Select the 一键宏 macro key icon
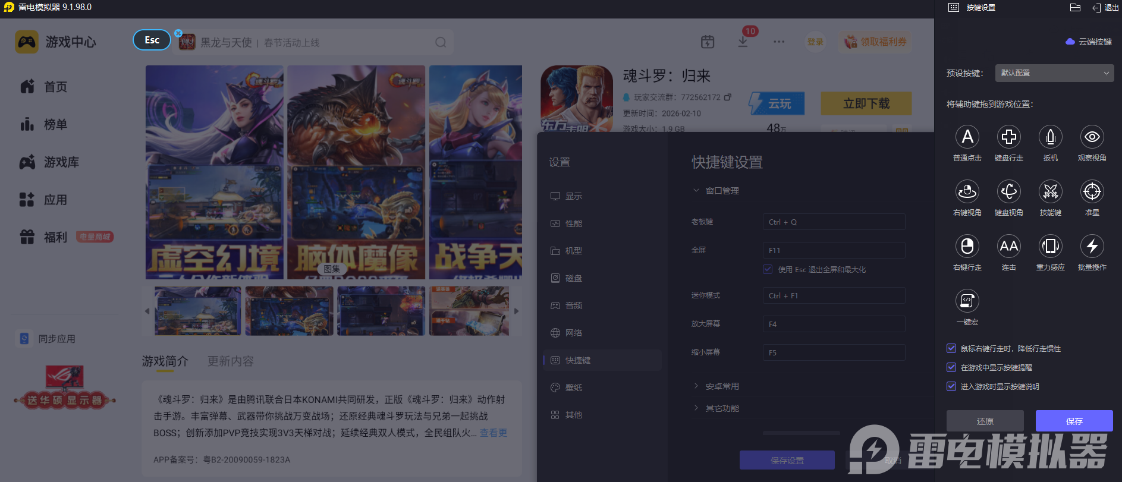This screenshot has height=482, width=1122. 967,301
